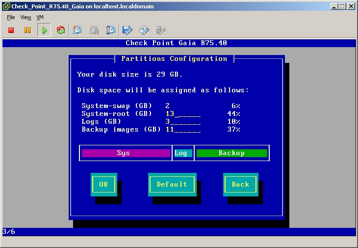Image resolution: width=358 pixels, height=248 pixels.
Task: Click the 37% Backup images percentage
Action: (234, 130)
